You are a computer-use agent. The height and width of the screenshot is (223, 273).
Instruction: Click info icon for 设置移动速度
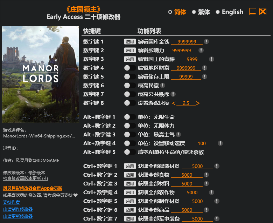click(x=220, y=143)
